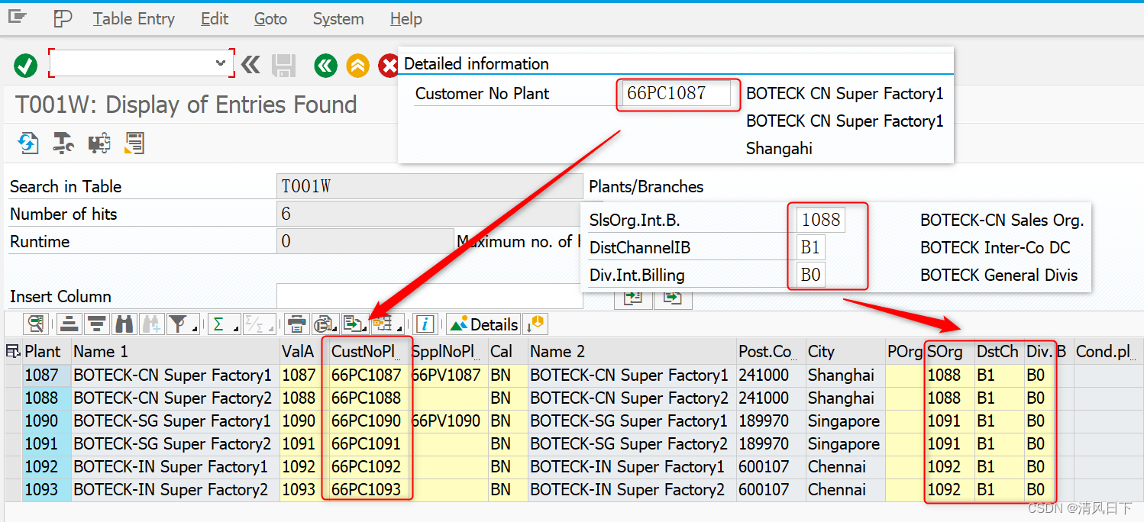Click the SAP session icon beside Table Entry
This screenshot has width=1144, height=522.
pos(63,18)
